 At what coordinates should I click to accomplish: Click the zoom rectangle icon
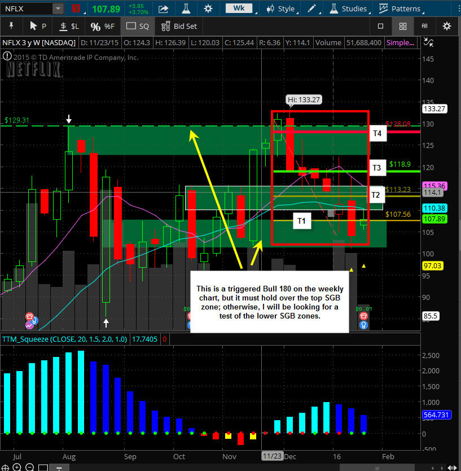(x=43, y=468)
